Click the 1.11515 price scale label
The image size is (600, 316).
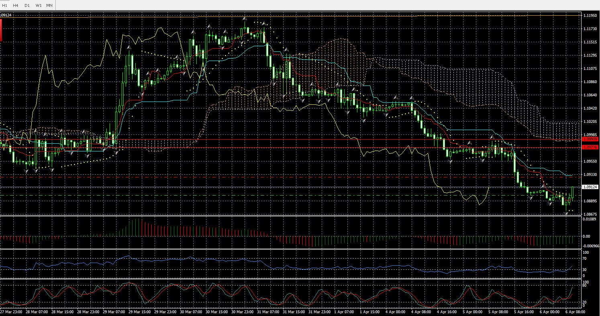(590, 42)
